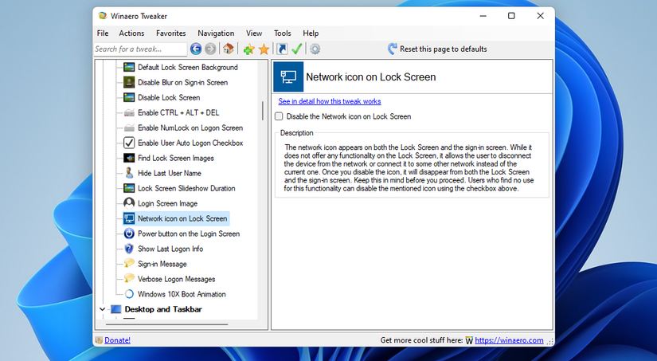Click the Power button on the Login Screen icon
This screenshot has height=361, width=657.
click(129, 233)
